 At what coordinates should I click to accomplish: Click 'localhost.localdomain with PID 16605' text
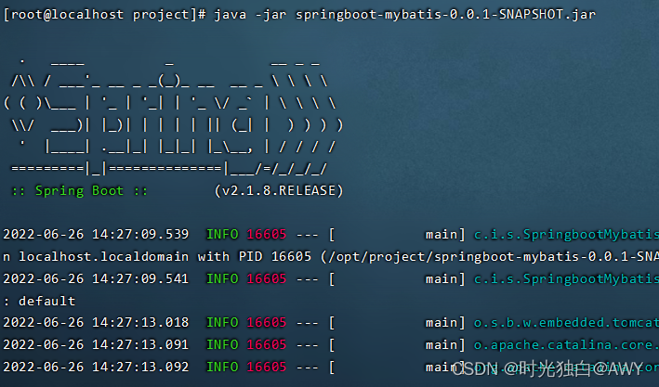[x=165, y=256]
